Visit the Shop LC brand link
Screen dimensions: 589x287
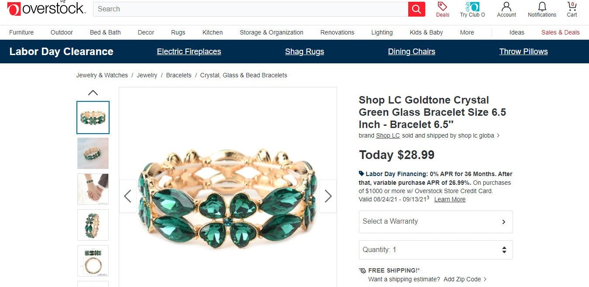(388, 135)
